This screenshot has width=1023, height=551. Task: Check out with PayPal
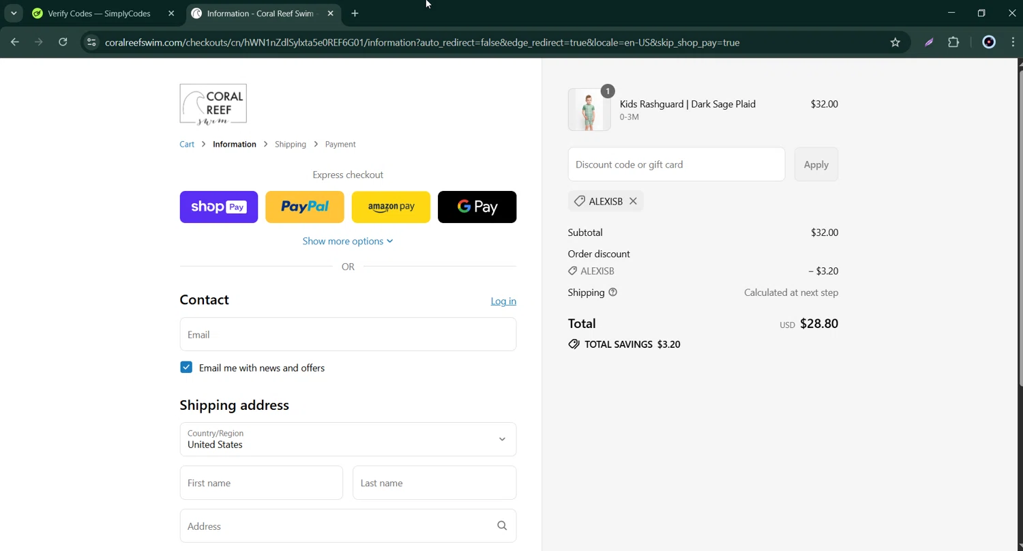(x=305, y=207)
